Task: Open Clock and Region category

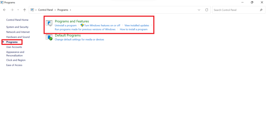Action: (16, 60)
